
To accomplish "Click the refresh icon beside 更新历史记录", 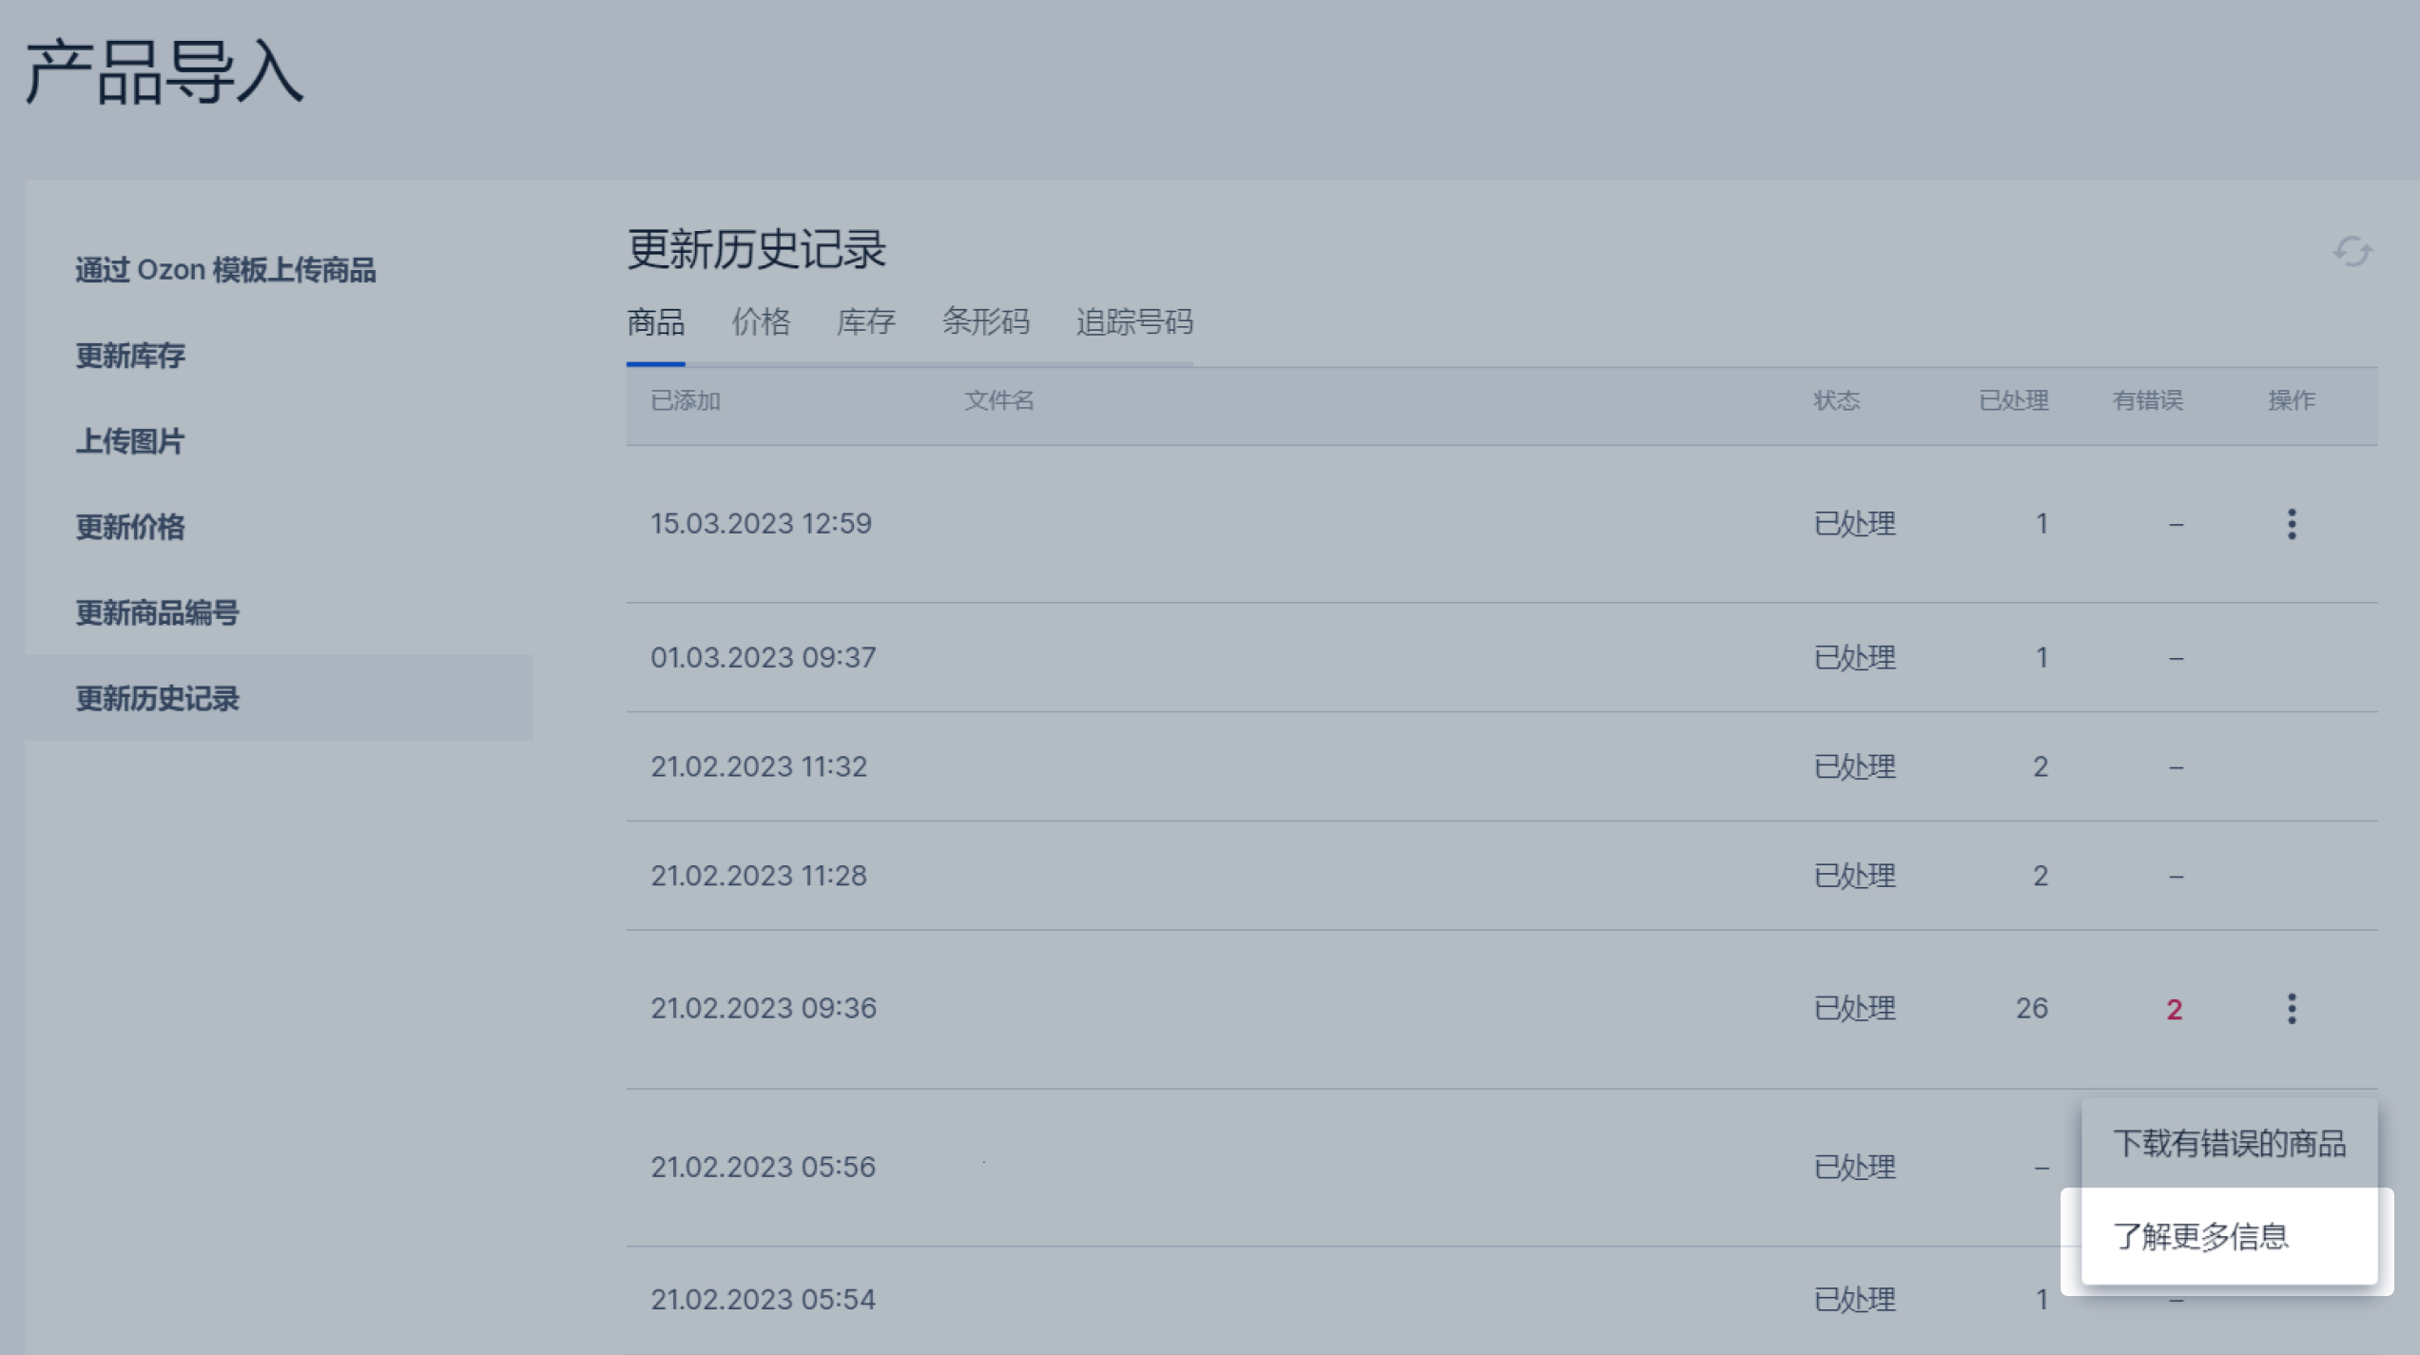I will [x=2352, y=252].
